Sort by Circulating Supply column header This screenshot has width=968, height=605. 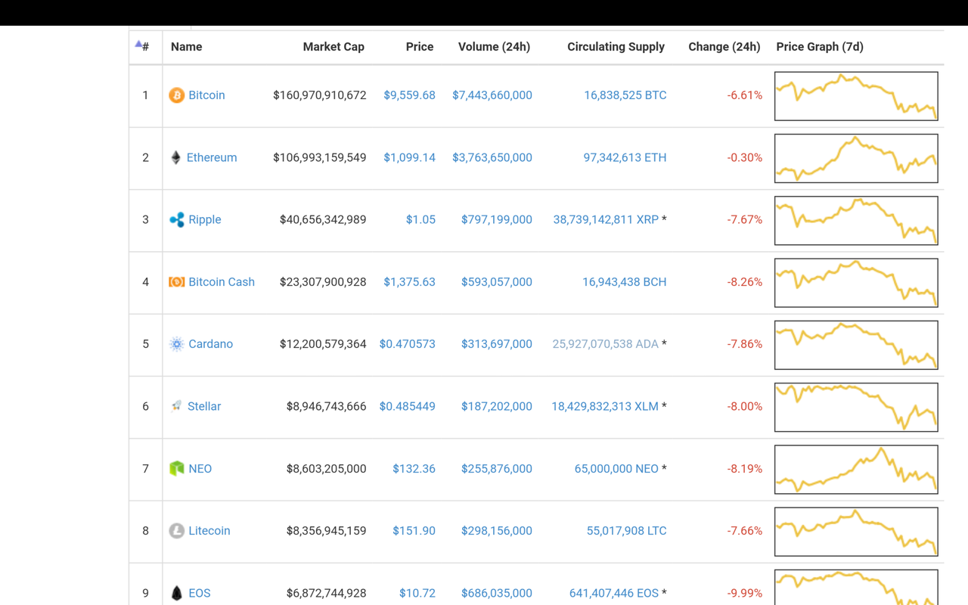(616, 47)
